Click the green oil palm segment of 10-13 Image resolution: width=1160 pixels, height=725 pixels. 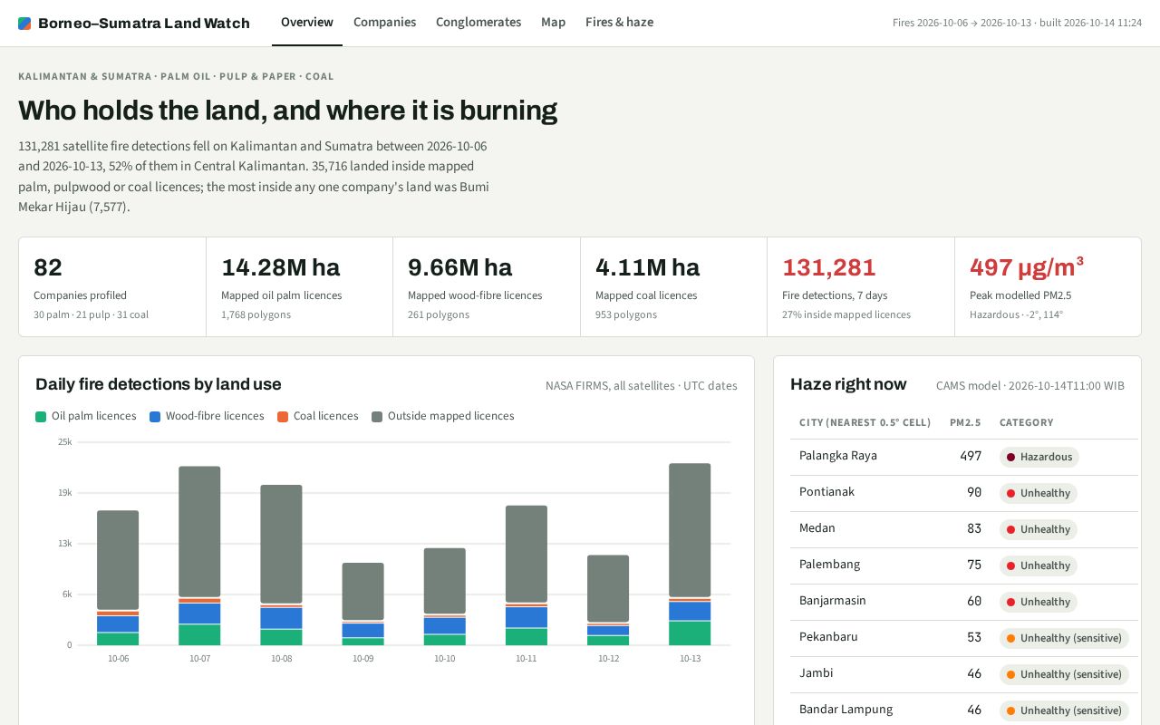690,633
